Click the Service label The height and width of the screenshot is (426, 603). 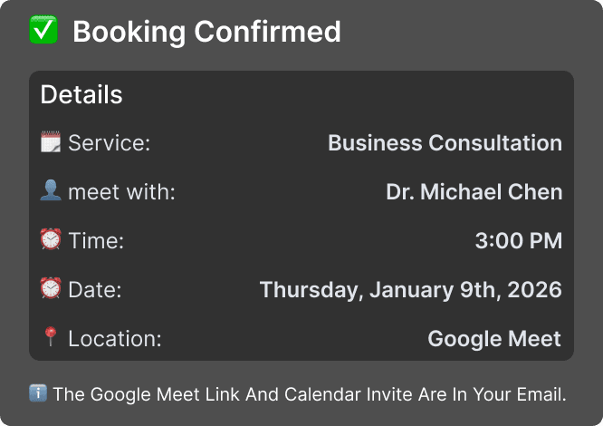pos(109,143)
